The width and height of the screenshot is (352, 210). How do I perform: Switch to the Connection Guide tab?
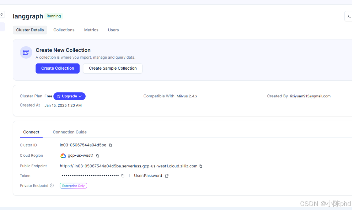point(70,132)
